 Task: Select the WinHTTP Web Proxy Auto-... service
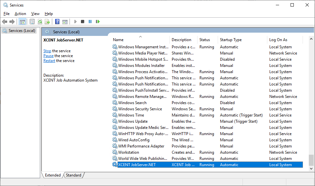143,133
